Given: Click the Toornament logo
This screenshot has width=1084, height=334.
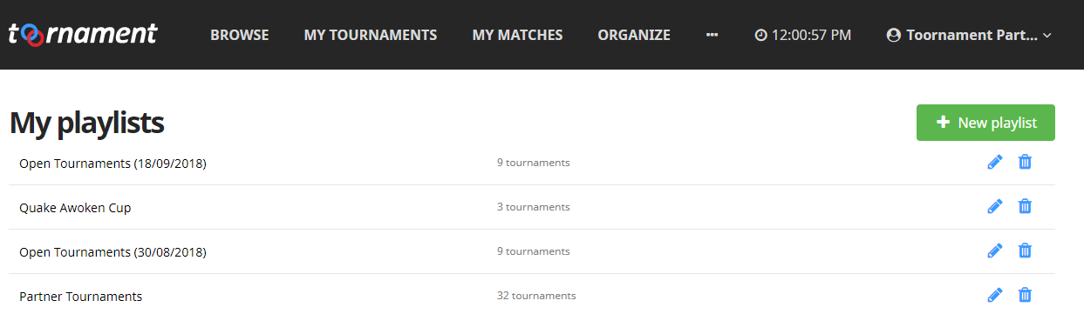Looking at the screenshot, I should pos(83,34).
